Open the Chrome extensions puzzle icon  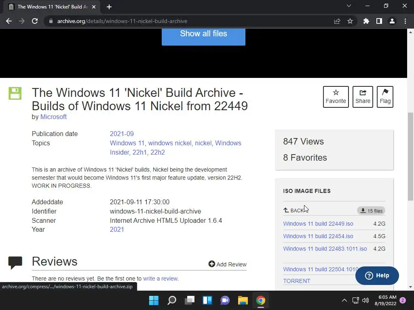point(366,21)
